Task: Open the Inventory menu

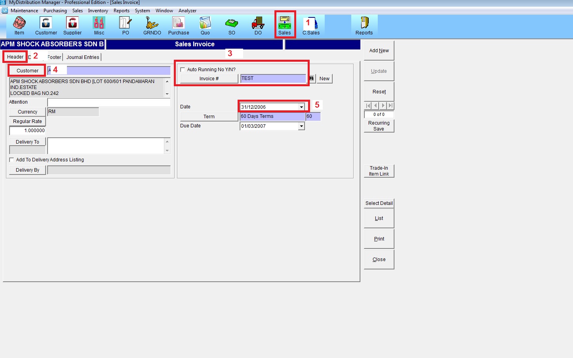Action: (x=98, y=11)
